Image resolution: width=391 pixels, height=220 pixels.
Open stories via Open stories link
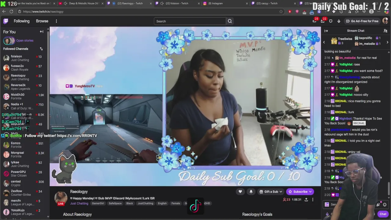coord(25,41)
